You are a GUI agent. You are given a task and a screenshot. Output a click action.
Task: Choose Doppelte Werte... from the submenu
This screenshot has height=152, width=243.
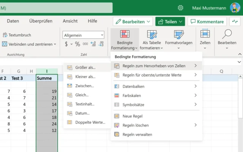pyautogui.click(x=90, y=122)
